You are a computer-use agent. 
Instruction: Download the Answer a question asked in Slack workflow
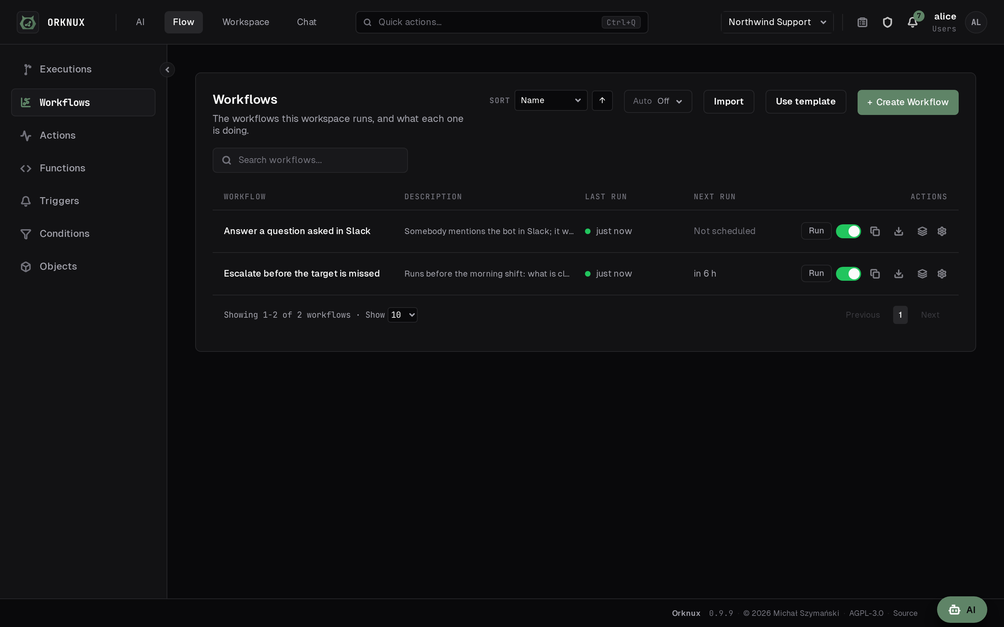tap(899, 231)
